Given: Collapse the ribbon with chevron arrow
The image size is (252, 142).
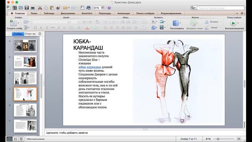Looking at the screenshot, I should pos(237,13).
